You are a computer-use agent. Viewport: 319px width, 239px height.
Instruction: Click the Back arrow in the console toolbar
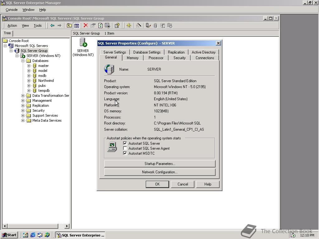[x=52, y=26]
